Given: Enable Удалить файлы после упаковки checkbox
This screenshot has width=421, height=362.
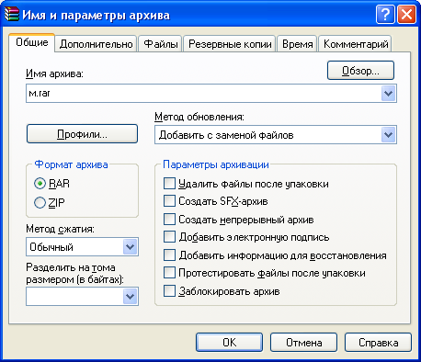Looking at the screenshot, I should point(169,184).
